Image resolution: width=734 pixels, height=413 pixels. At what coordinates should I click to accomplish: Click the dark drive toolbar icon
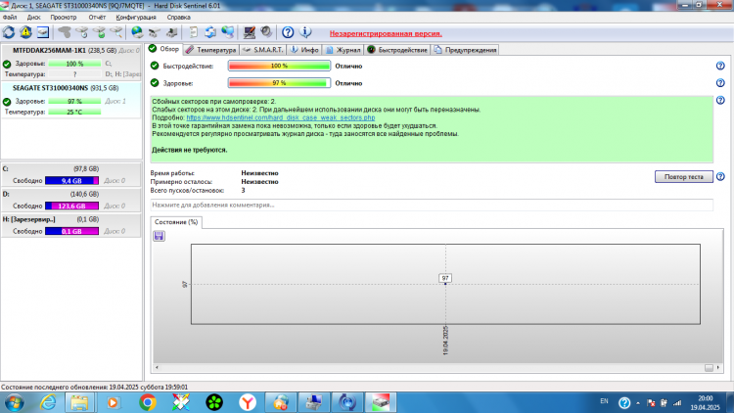click(x=155, y=32)
